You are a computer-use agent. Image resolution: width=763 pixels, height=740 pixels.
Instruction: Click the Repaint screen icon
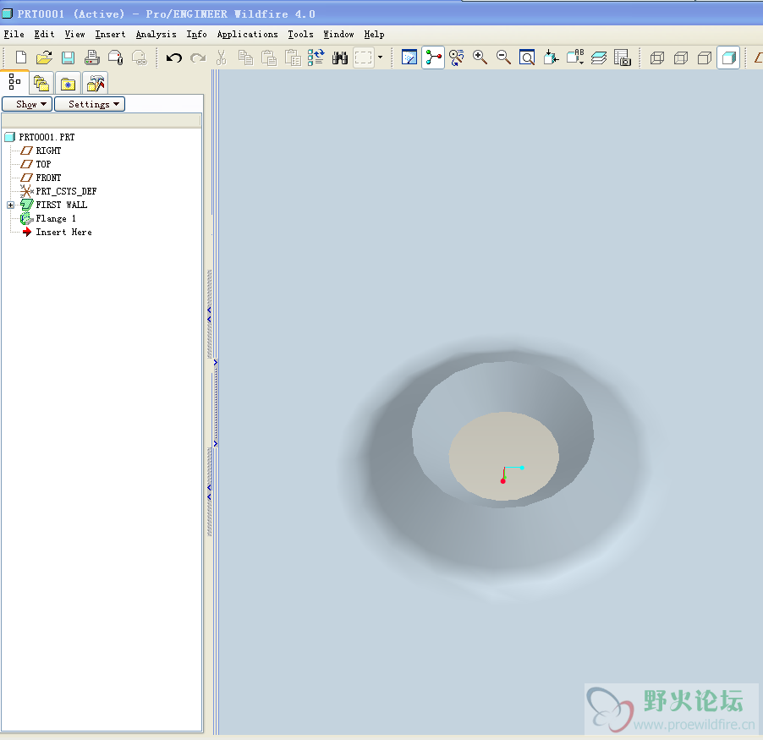[409, 58]
